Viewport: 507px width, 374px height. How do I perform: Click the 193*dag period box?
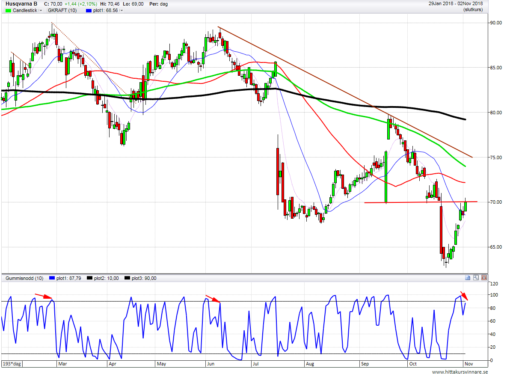tap(12, 364)
